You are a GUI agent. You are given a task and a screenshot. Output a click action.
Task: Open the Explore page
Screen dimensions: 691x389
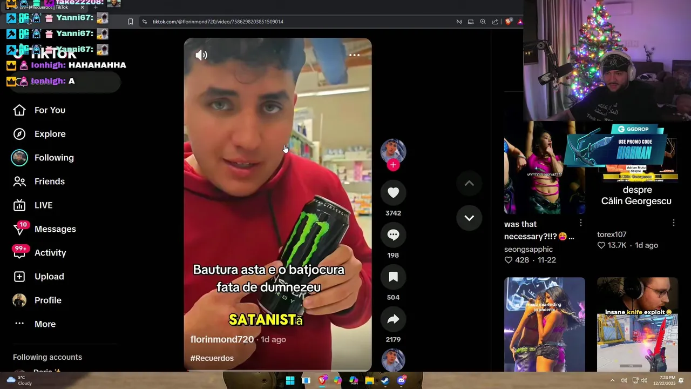pos(50,134)
